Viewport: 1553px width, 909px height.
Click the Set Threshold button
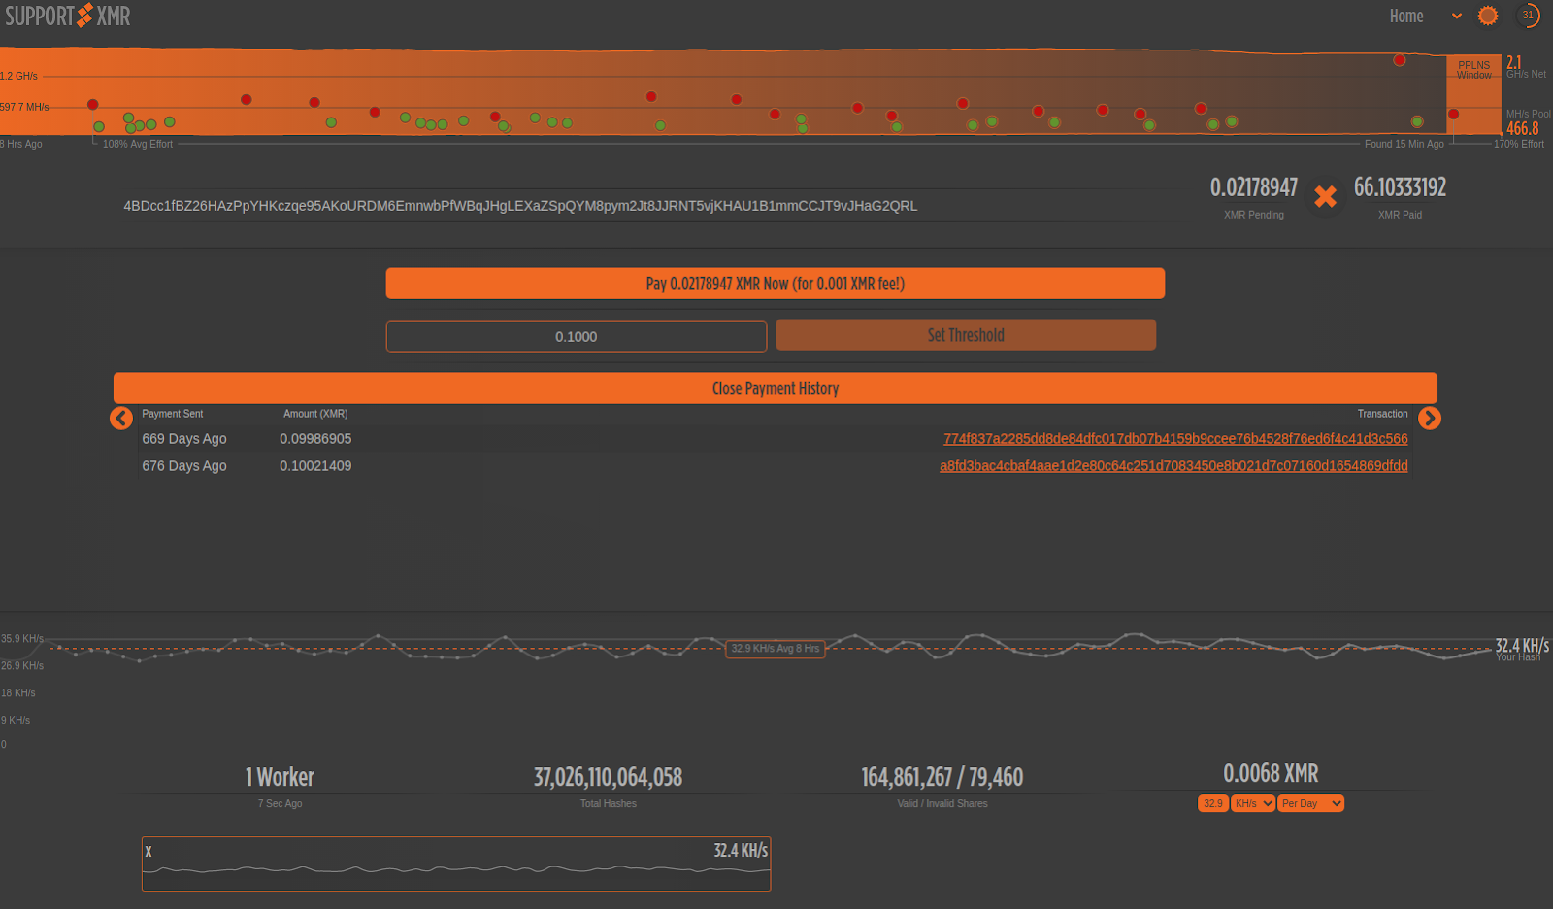pyautogui.click(x=966, y=335)
